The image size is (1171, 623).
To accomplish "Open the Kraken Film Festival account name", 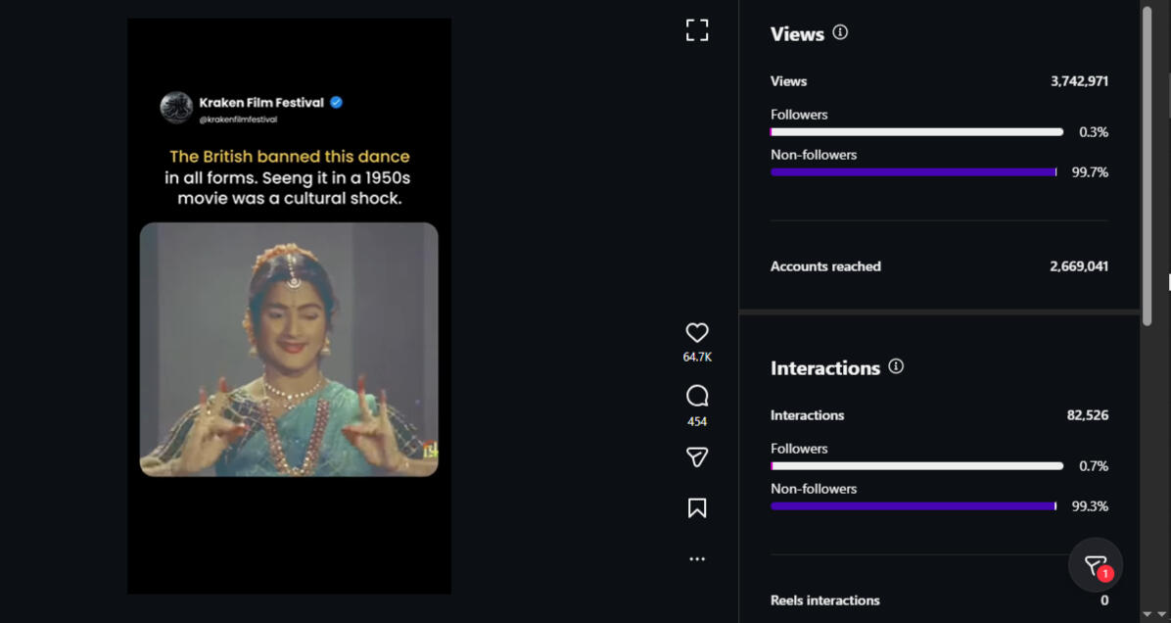I will click(261, 102).
